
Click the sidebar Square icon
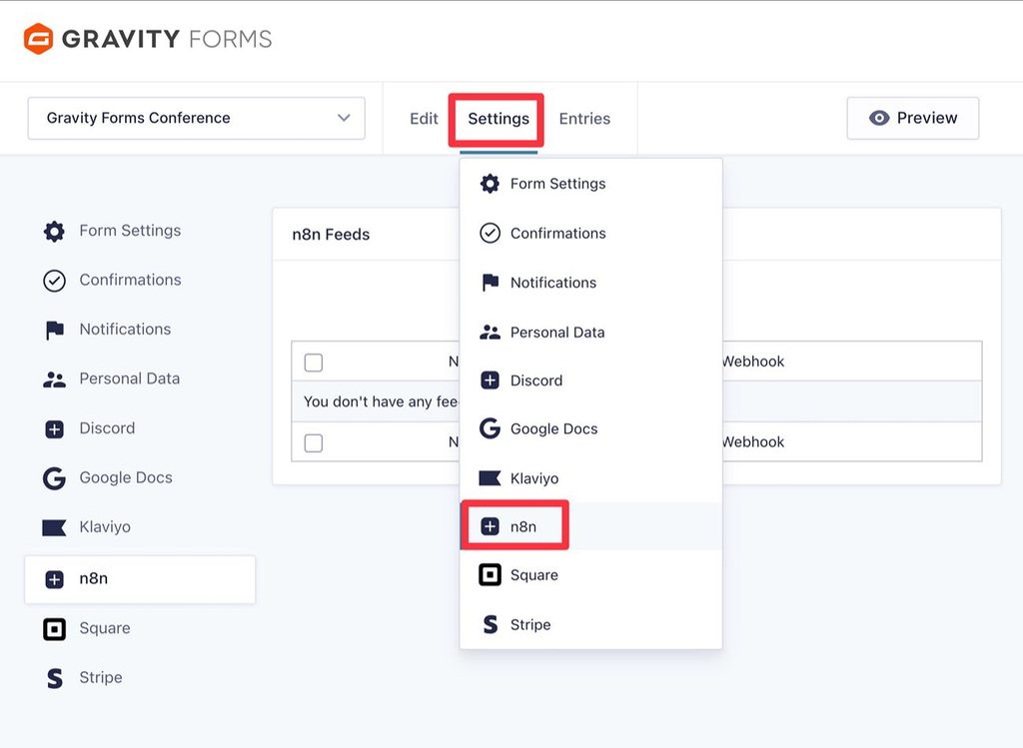(x=54, y=629)
